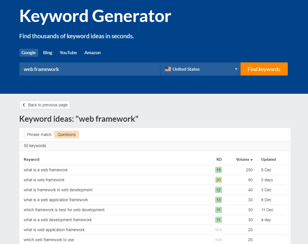The width and height of the screenshot is (308, 244).
Task: Expand country list using the dropdown arrow
Action: (x=236, y=69)
